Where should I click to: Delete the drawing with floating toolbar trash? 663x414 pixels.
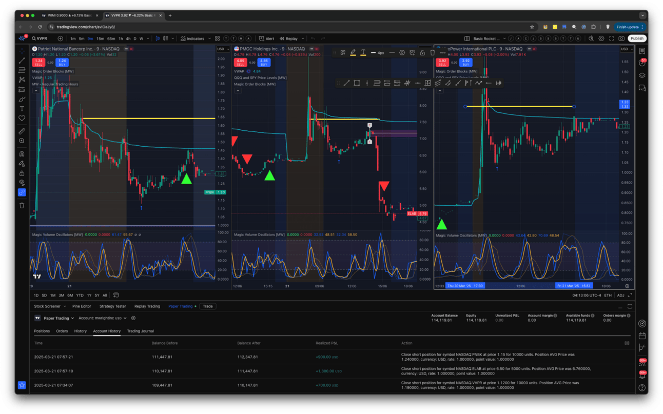pyautogui.click(x=432, y=52)
